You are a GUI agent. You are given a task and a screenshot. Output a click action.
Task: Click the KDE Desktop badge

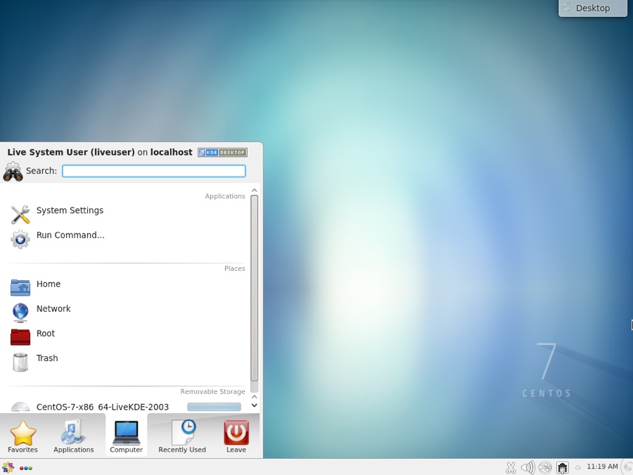coord(222,152)
